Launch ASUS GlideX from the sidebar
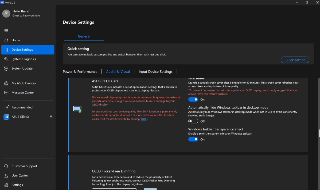 click(x=28, y=117)
